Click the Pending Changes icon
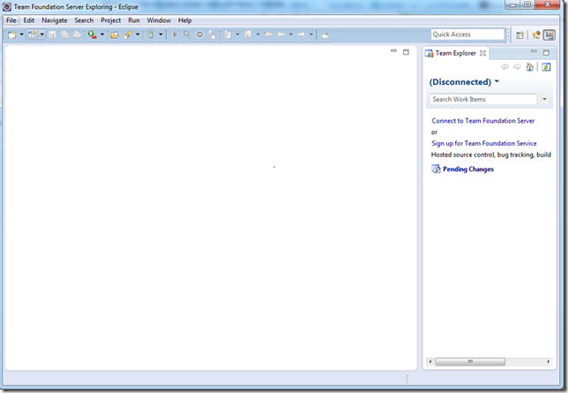The width and height of the screenshot is (568, 393). pyautogui.click(x=436, y=169)
